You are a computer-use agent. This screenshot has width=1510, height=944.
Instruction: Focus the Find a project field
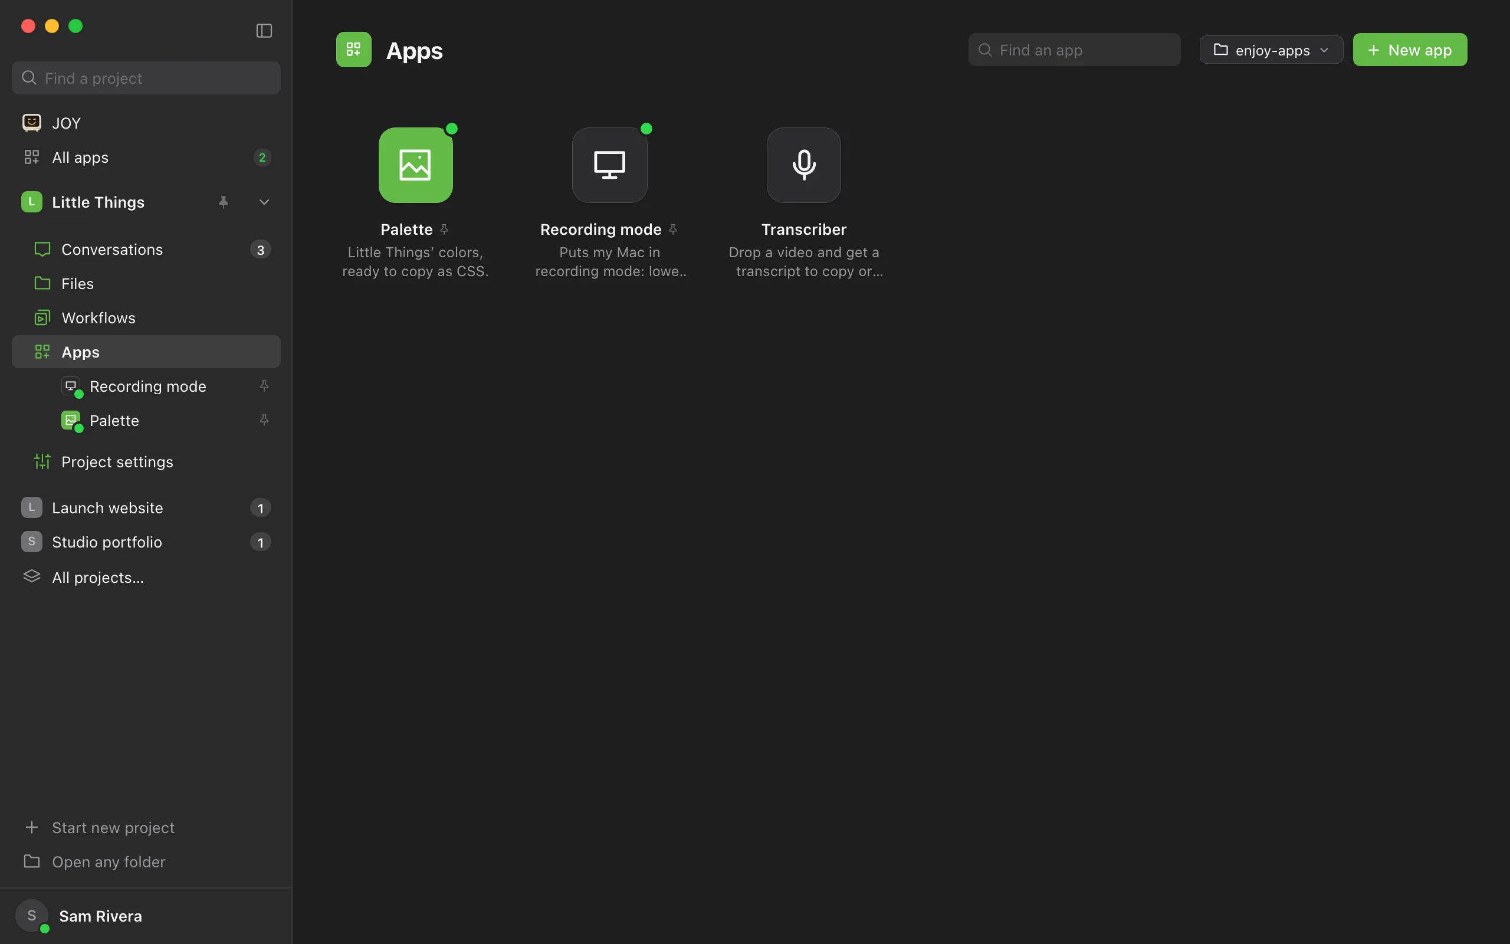coord(146,78)
